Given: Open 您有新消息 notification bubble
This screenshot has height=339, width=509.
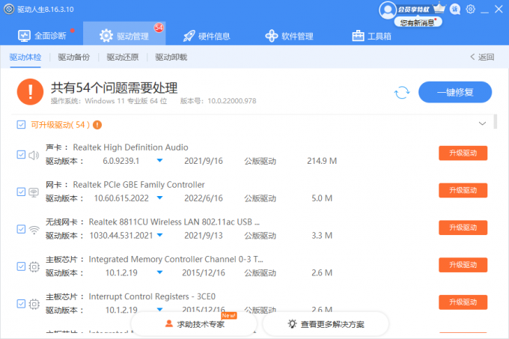Looking at the screenshot, I should pos(418,22).
